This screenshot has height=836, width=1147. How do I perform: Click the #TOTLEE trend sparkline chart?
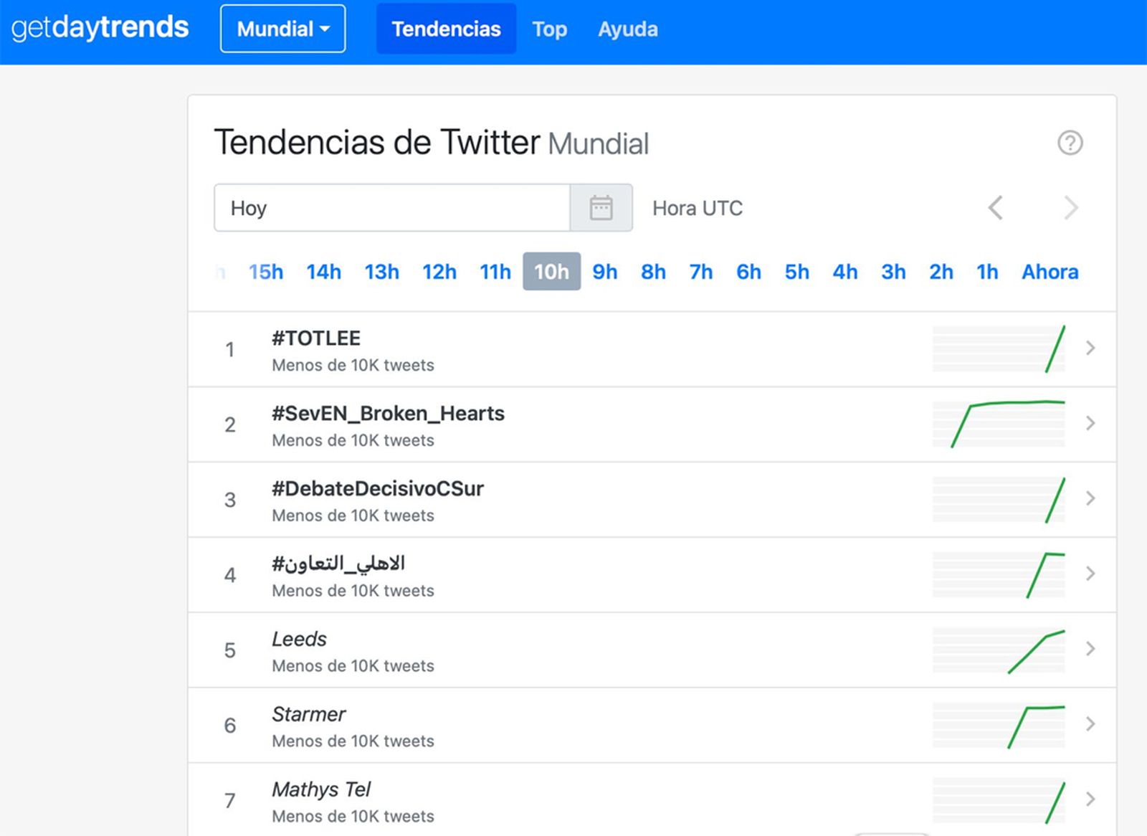(x=999, y=349)
